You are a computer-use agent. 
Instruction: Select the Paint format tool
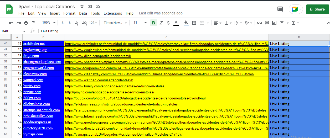(33, 23)
